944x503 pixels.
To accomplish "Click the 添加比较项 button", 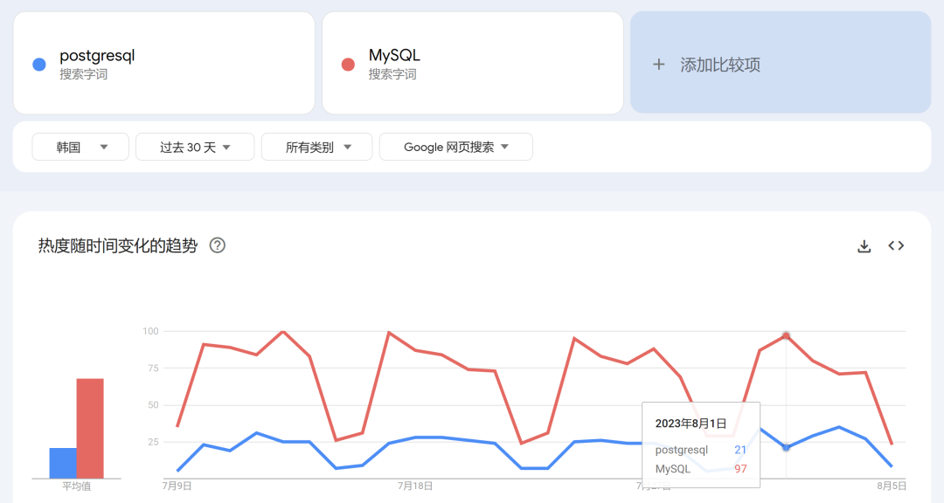I will click(781, 63).
